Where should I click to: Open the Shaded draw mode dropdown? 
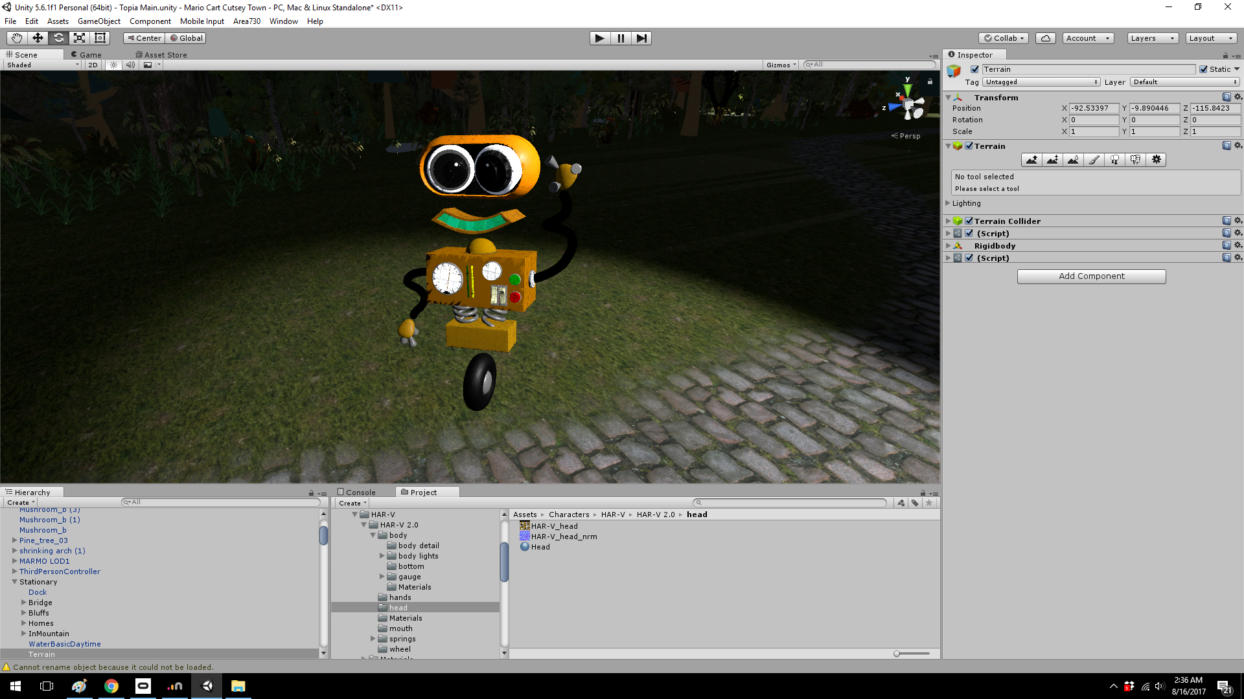(x=42, y=65)
